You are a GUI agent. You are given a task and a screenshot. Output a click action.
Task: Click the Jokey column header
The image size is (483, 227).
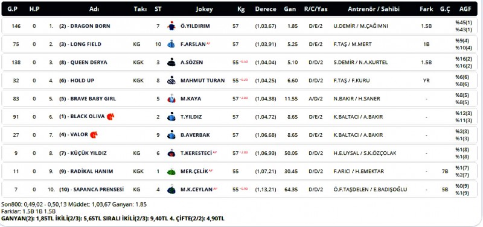tap(204, 9)
